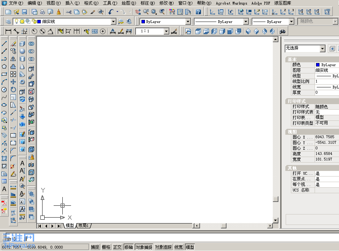
Task: Click the Undo arrow icon
Action: point(111,12)
